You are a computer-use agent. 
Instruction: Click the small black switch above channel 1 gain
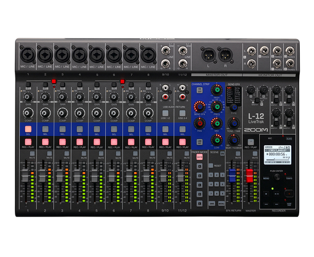pos(28,85)
